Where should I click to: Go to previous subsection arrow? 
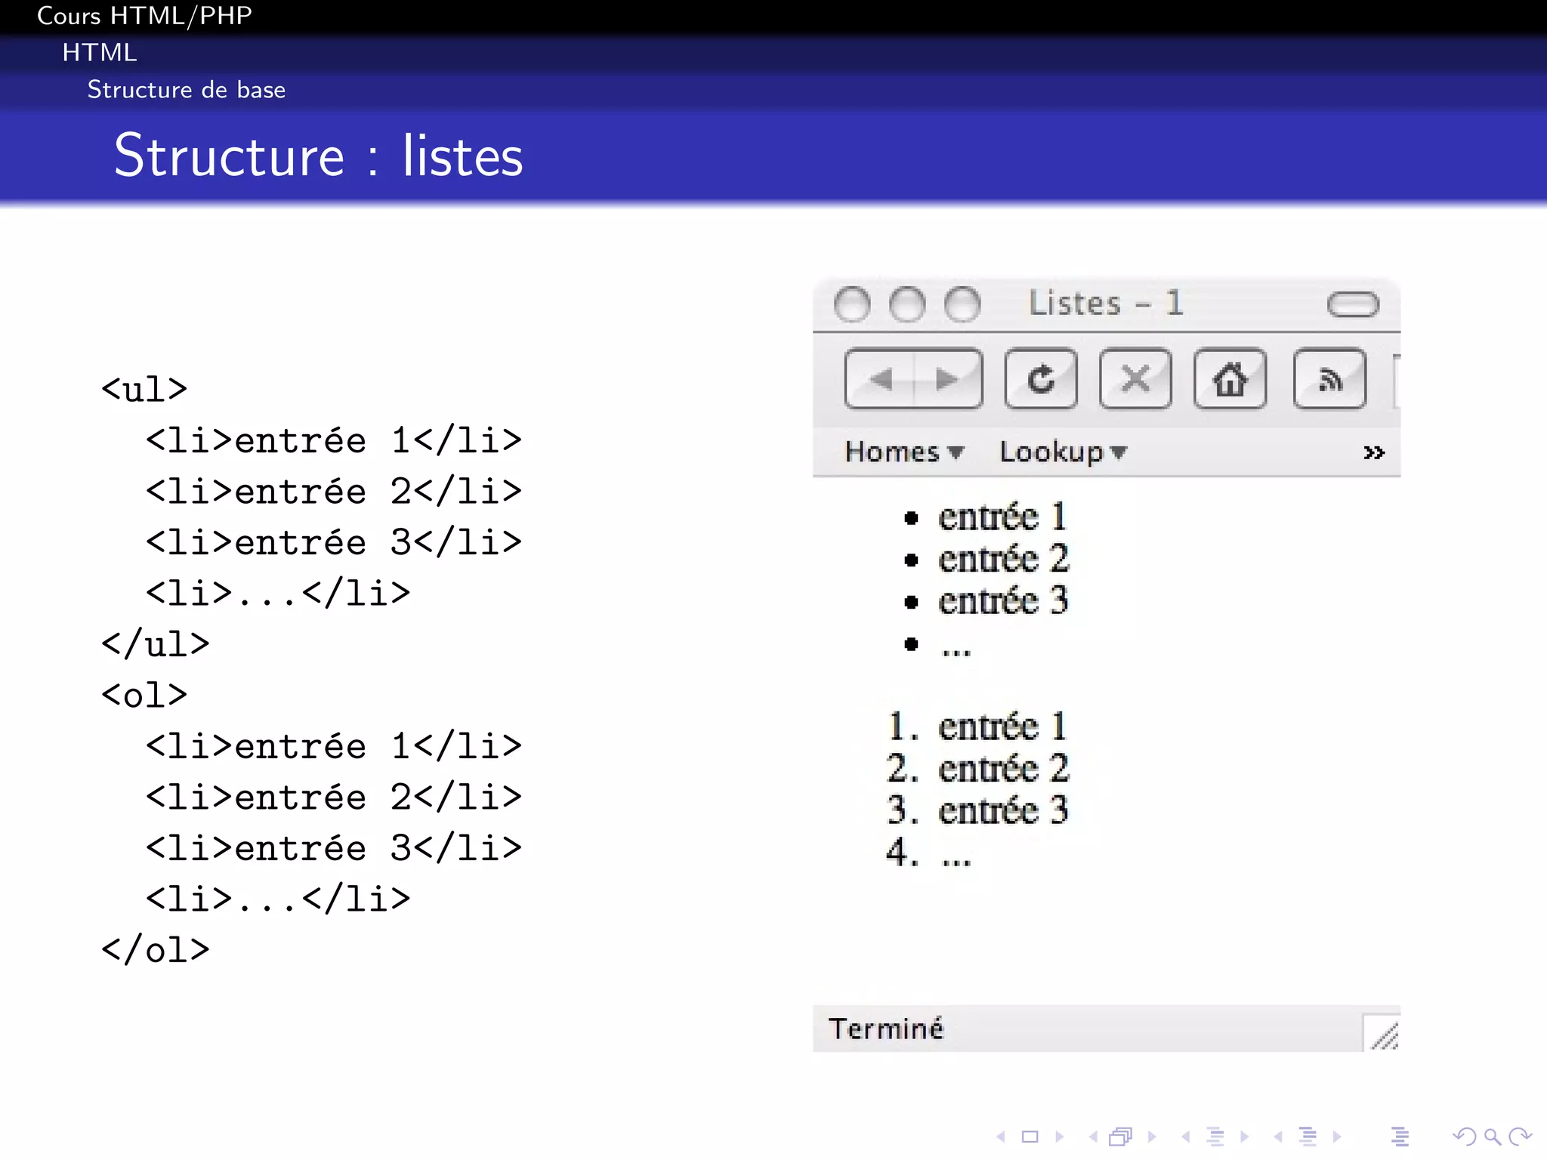click(1185, 1137)
